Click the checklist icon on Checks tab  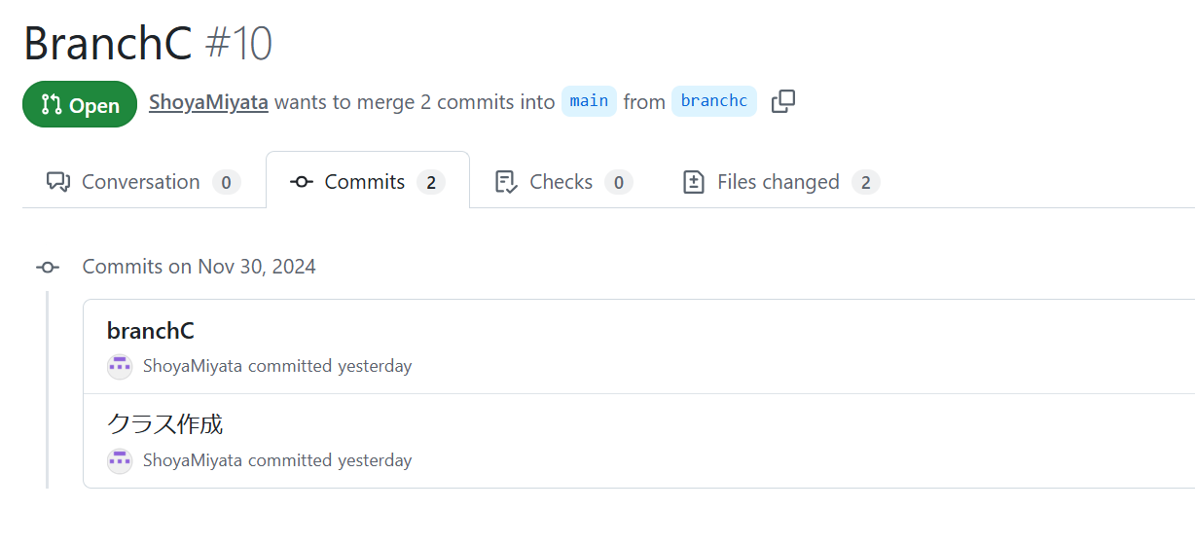pyautogui.click(x=506, y=182)
